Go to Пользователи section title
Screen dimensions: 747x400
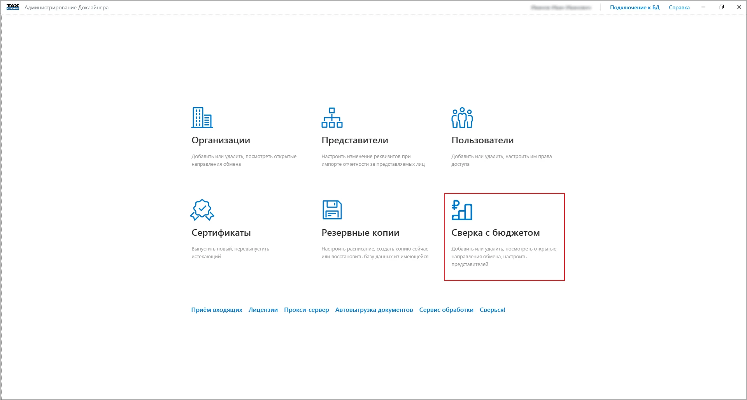[482, 140]
